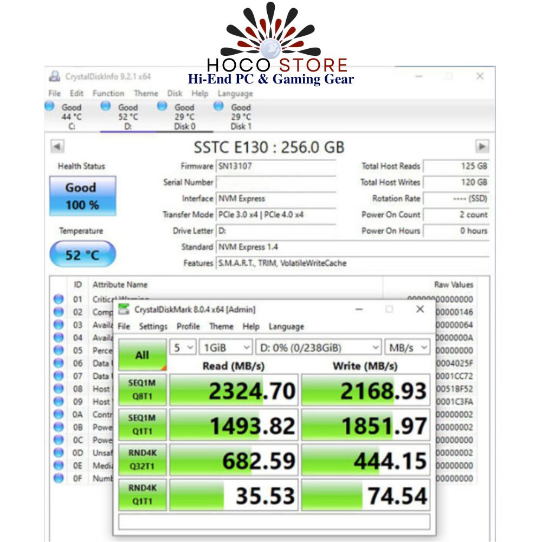542x542 pixels.
Task: Click the blue status orb for attribute 01
Action: click(59, 299)
